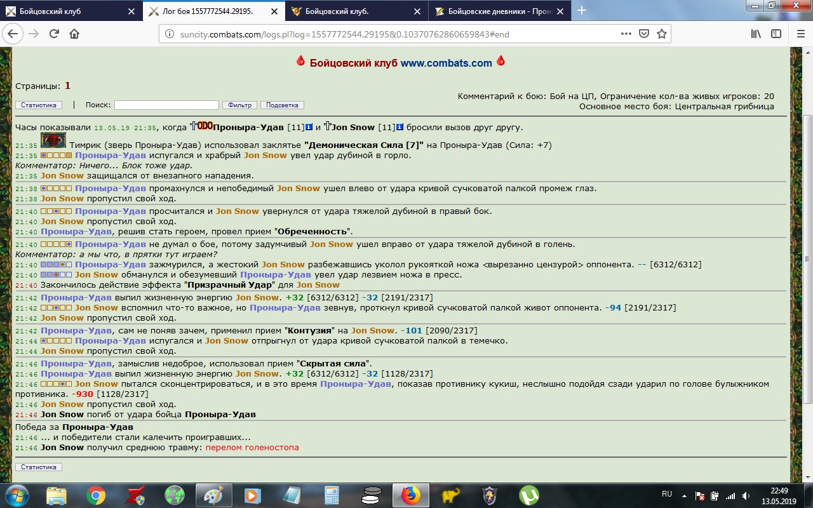Open the media player taskbar icon
The image size is (813, 508).
(253, 495)
